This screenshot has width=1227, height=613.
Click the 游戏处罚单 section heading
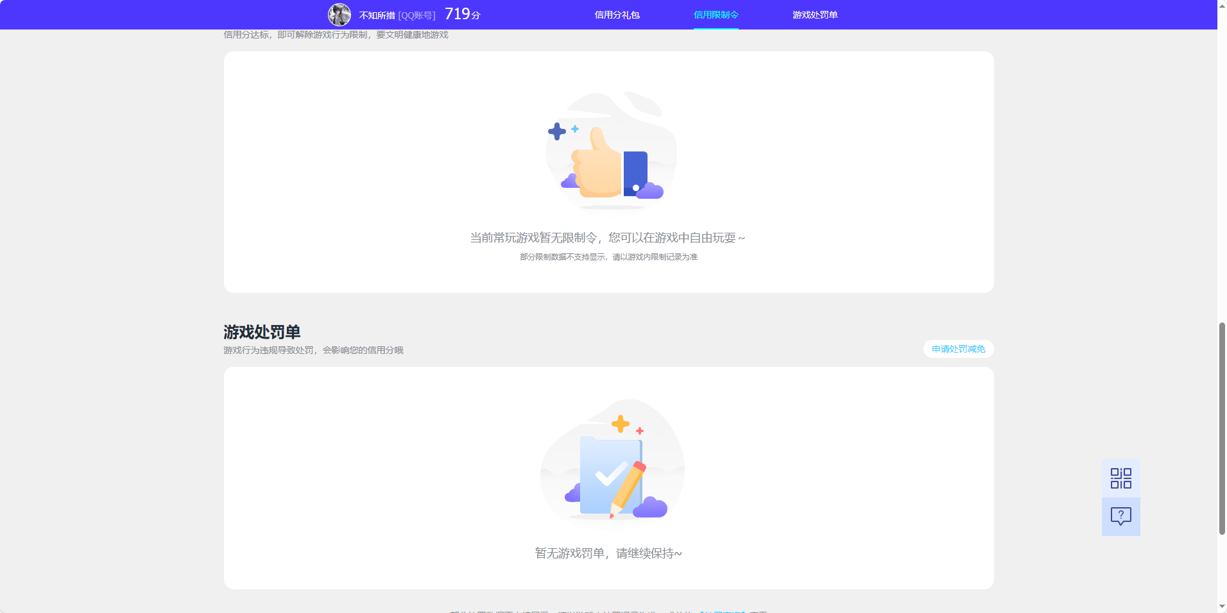click(x=262, y=332)
